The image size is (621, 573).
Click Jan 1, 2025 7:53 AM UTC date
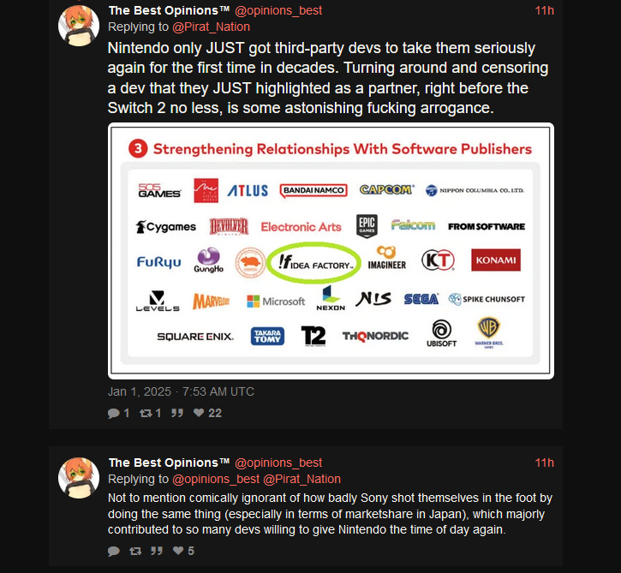(x=181, y=391)
